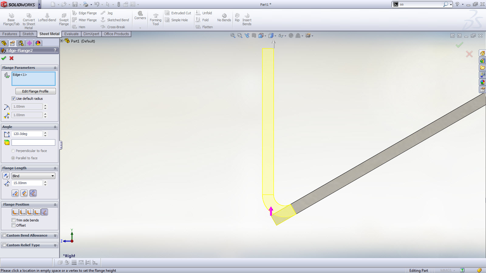The width and height of the screenshot is (486, 273).
Task: Choose the Unfold tool in ribbon
Action: (x=204, y=13)
